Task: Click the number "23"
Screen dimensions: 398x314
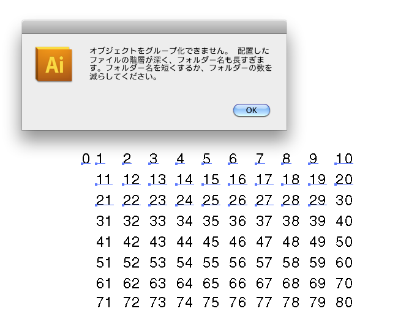Action: click(x=157, y=200)
